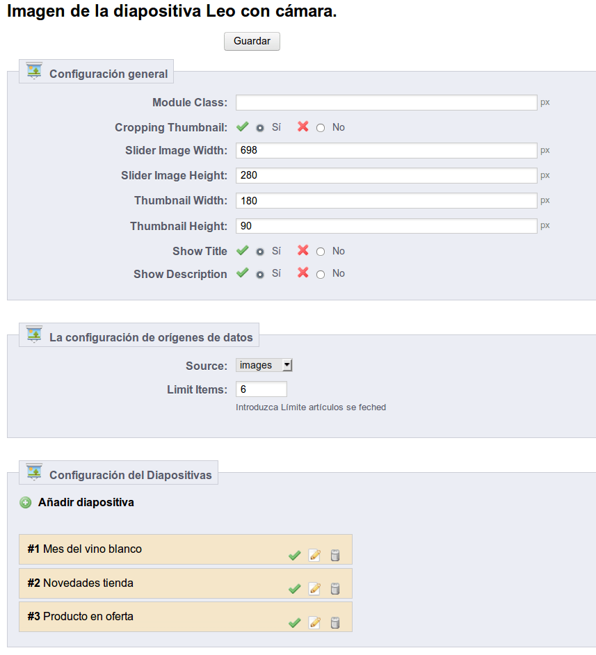This screenshot has width=596, height=655.
Task: Click the Limit Items input box
Action: 261,389
